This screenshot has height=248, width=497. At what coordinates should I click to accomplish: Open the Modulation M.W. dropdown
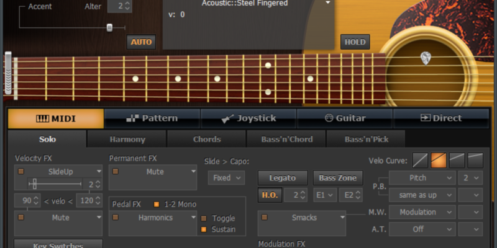pyautogui.click(x=422, y=212)
